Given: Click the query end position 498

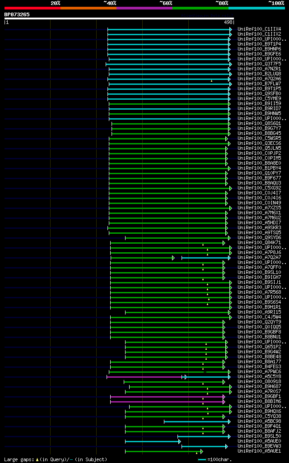Looking at the screenshot, I should [x=228, y=22].
